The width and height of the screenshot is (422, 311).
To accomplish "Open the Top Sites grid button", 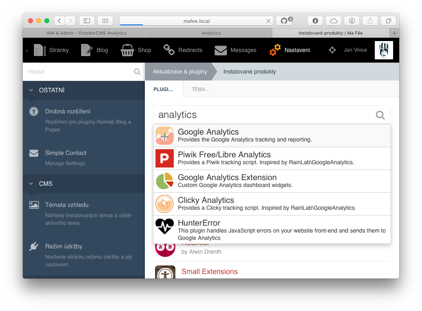I will [x=105, y=21].
